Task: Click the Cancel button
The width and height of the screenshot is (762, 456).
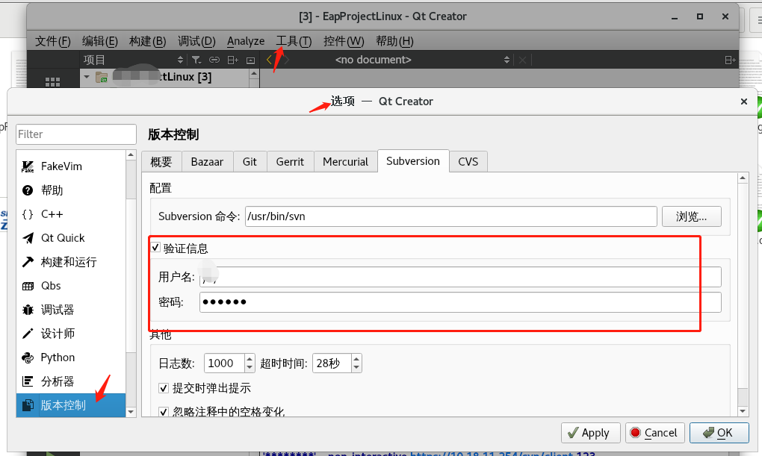Action: tap(654, 433)
